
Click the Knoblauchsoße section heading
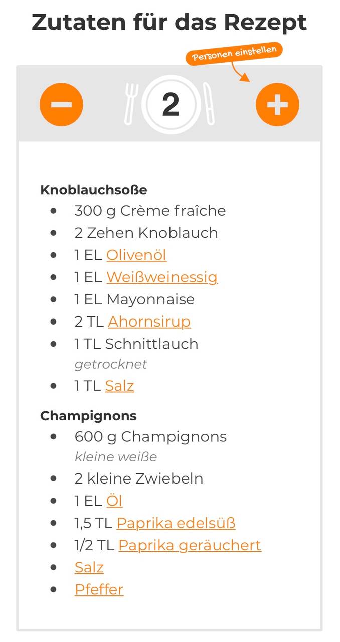pyautogui.click(x=94, y=190)
